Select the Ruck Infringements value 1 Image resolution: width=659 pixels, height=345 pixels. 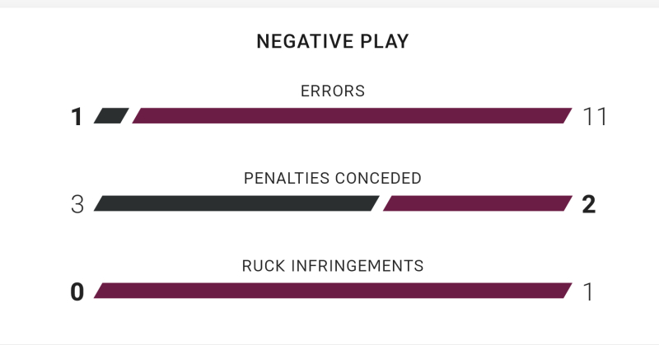[588, 292]
